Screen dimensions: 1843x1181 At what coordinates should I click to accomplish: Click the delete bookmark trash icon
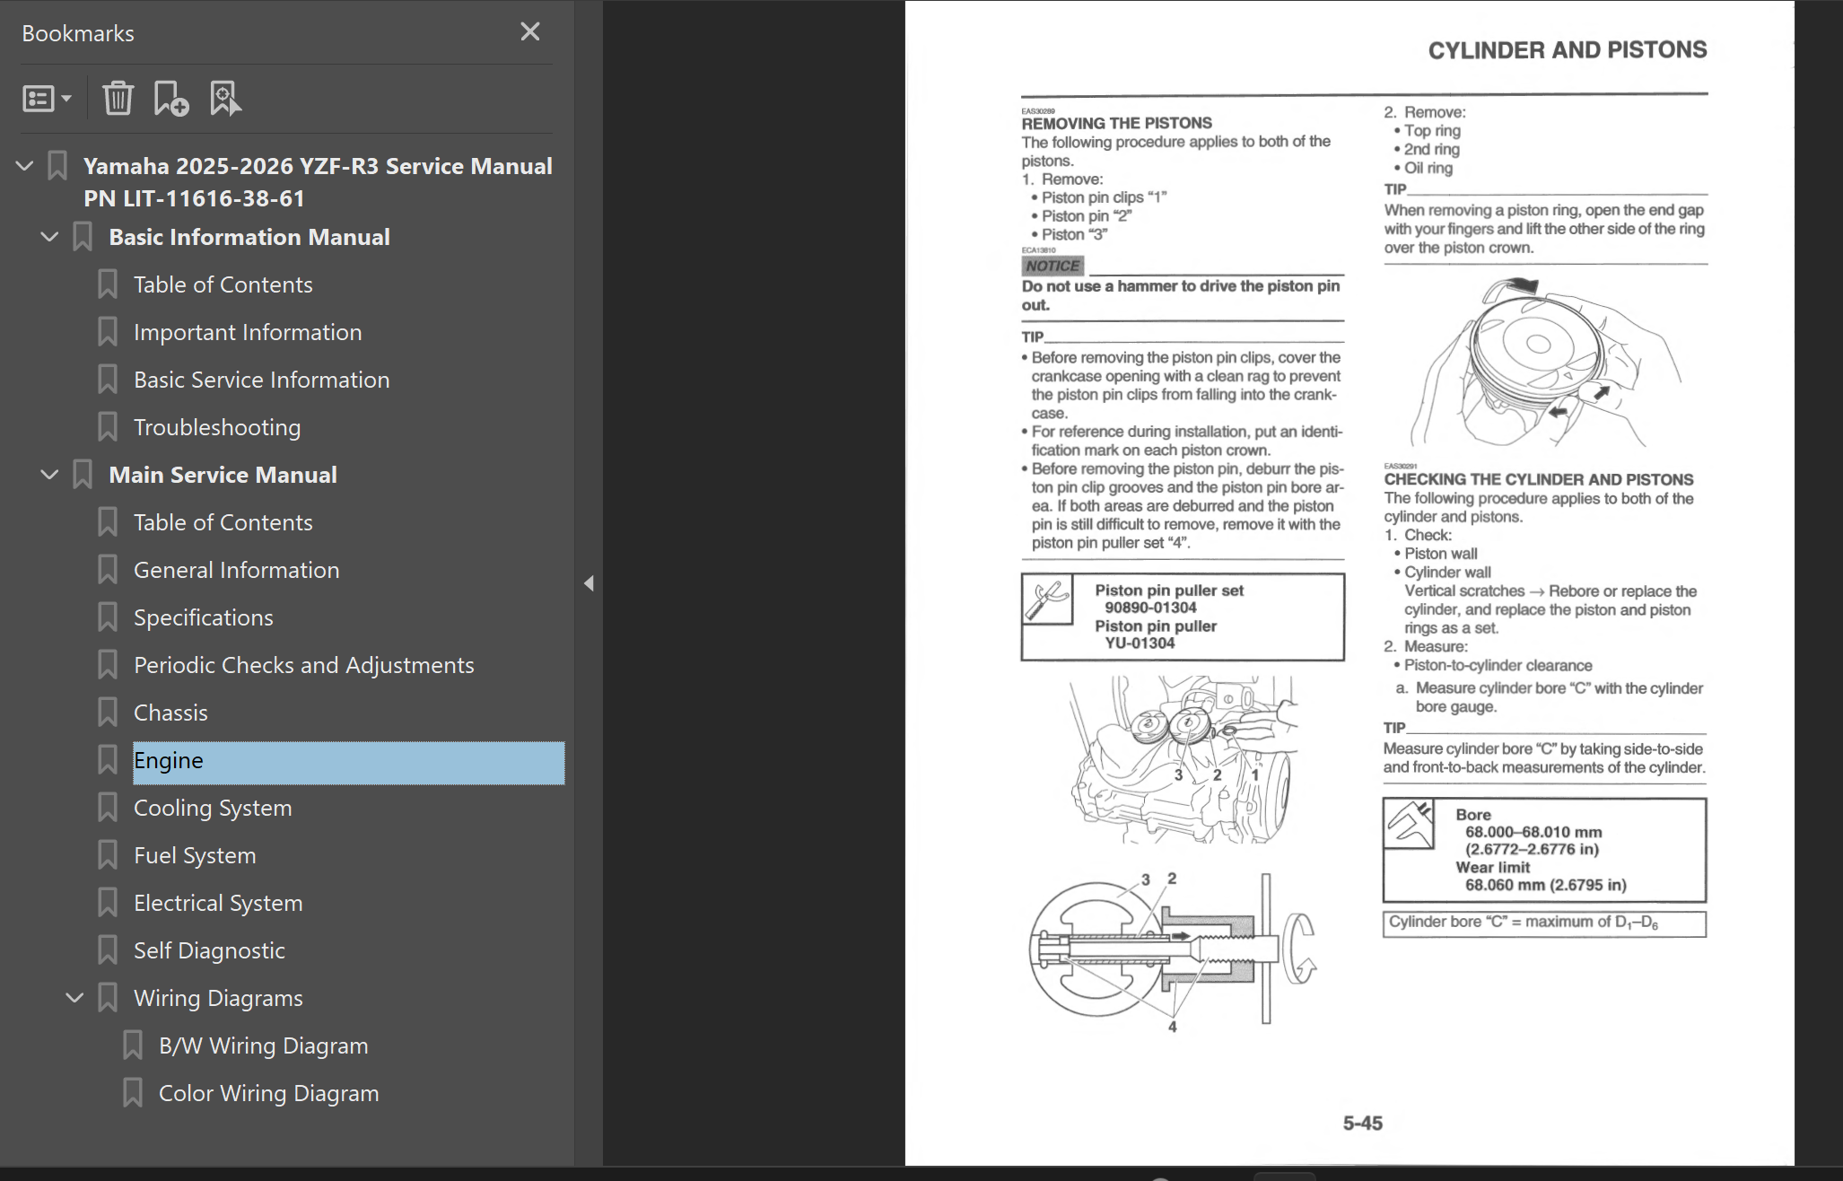(118, 99)
